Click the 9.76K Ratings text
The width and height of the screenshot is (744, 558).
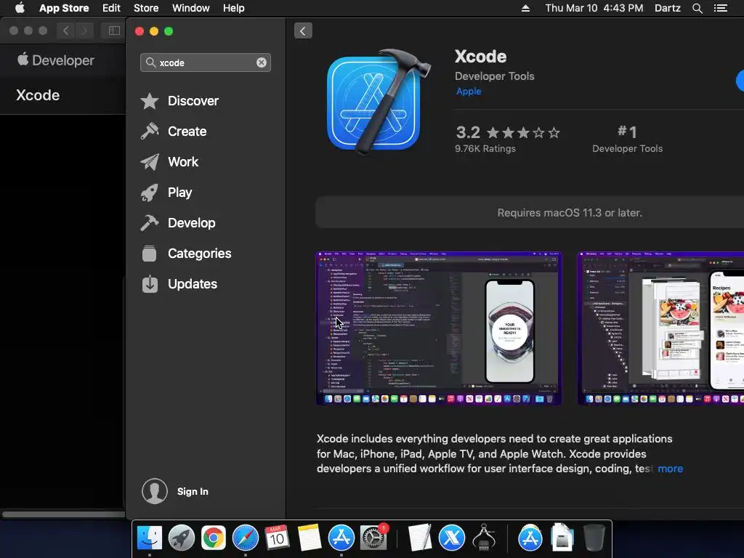click(485, 148)
